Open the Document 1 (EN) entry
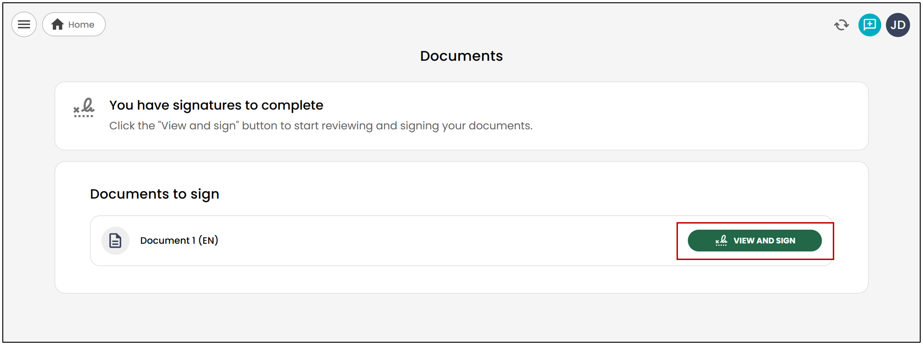The height and width of the screenshot is (345, 923). tap(179, 241)
